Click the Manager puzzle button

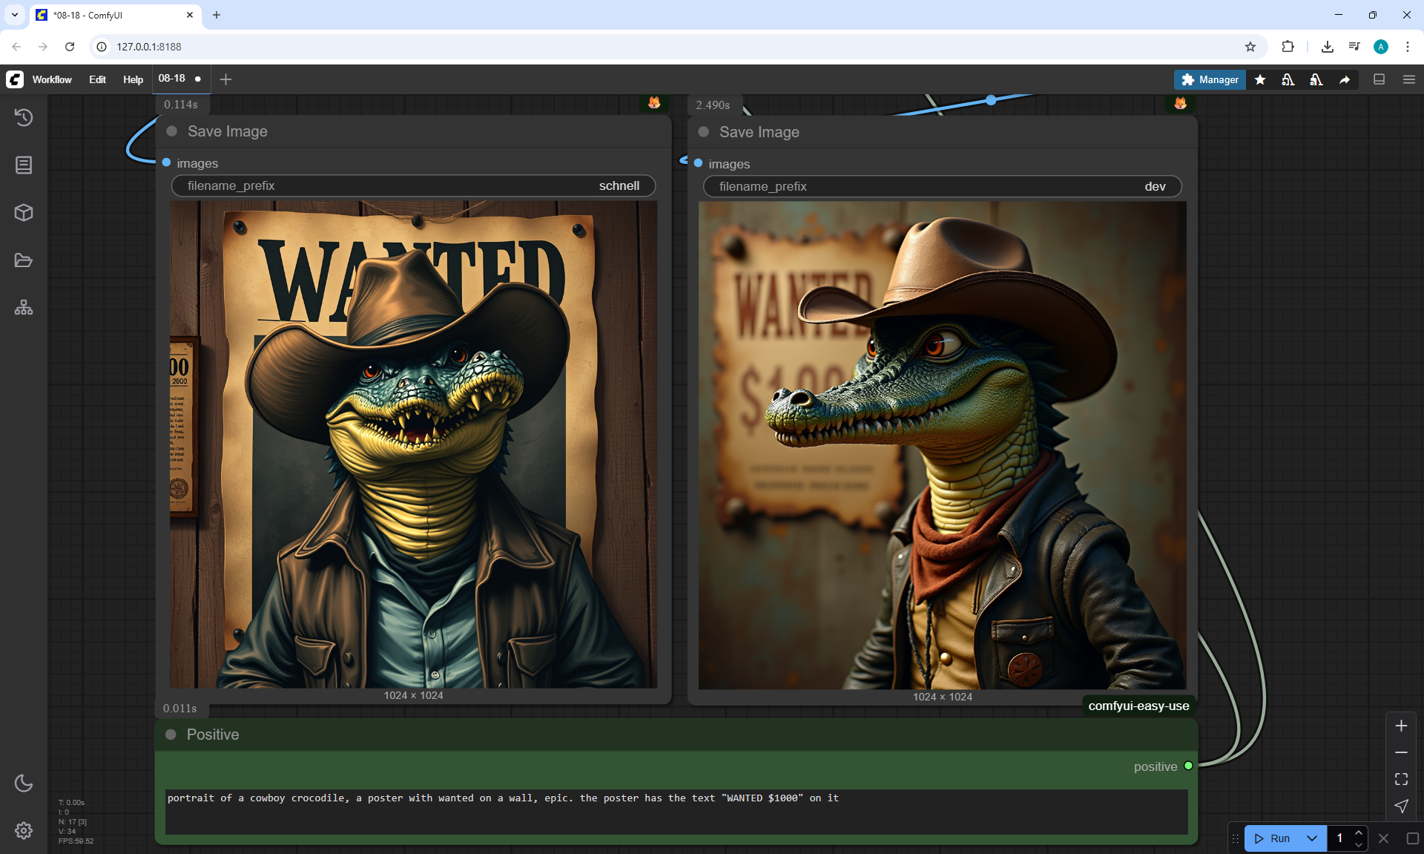pyautogui.click(x=1210, y=79)
